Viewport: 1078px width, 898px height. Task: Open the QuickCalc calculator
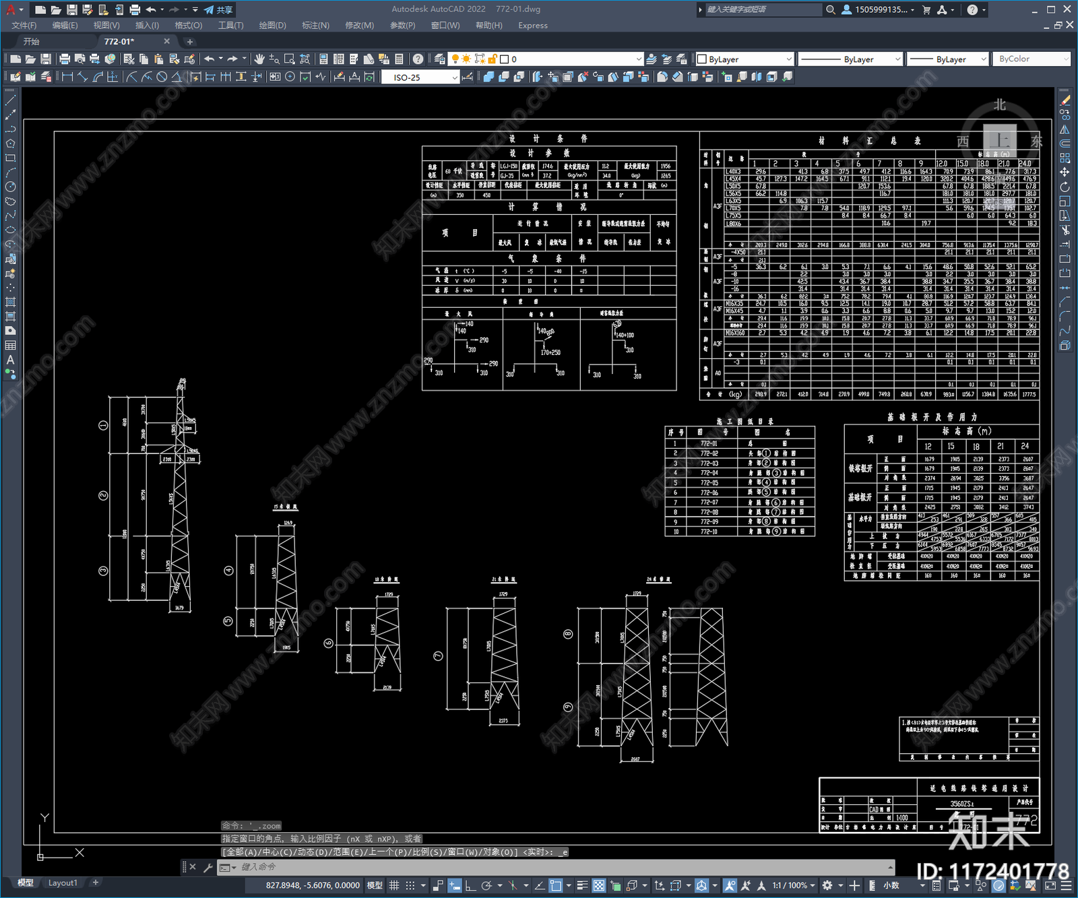[399, 59]
